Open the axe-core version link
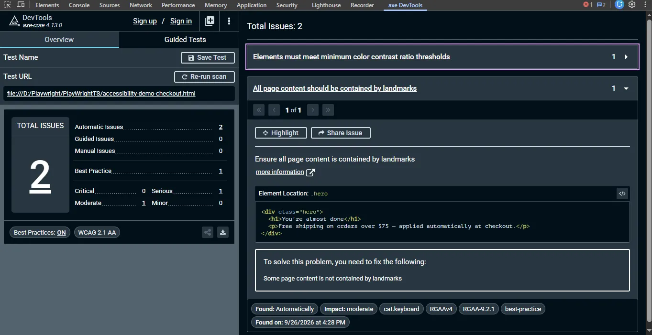 [x=34, y=25]
